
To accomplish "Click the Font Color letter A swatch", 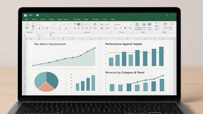I will pos(66,28).
